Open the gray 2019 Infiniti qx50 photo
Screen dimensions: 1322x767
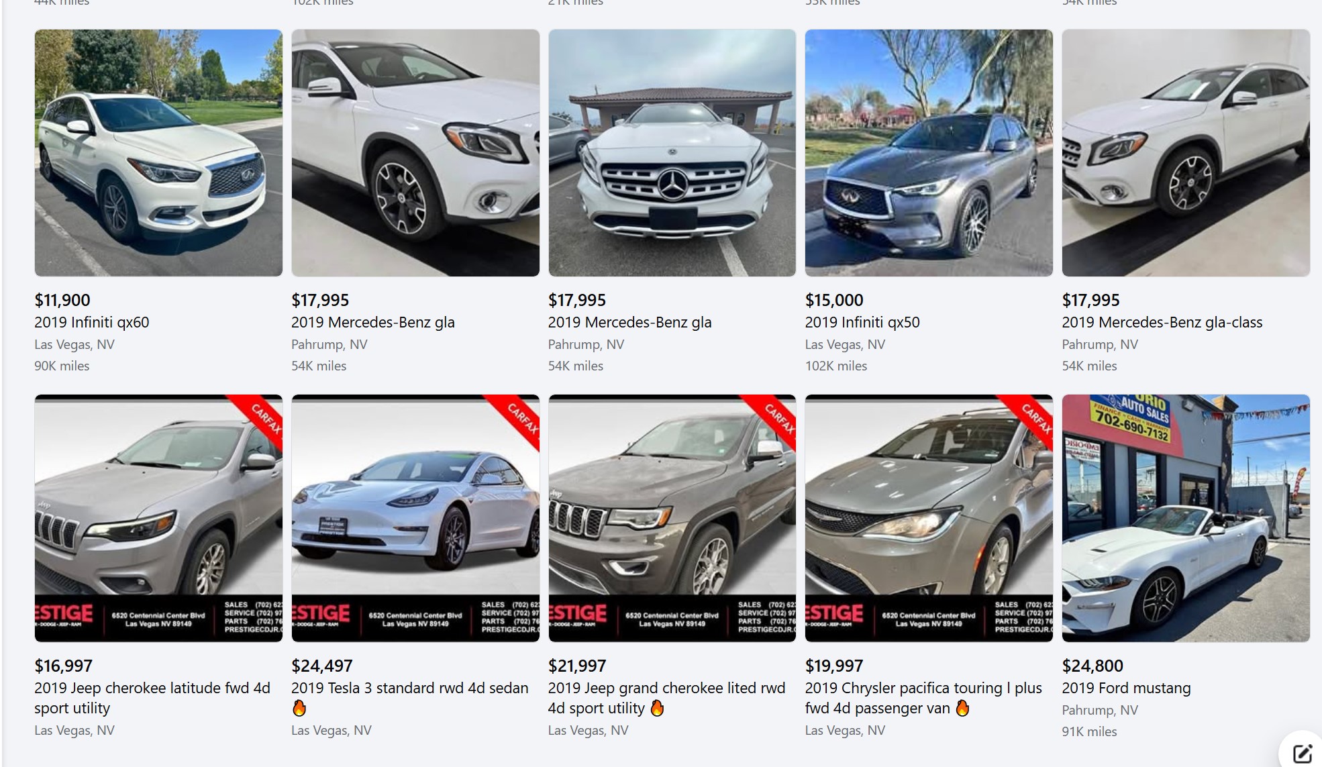(x=929, y=153)
